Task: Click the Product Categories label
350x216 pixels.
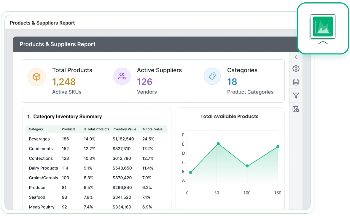Action: point(250,92)
